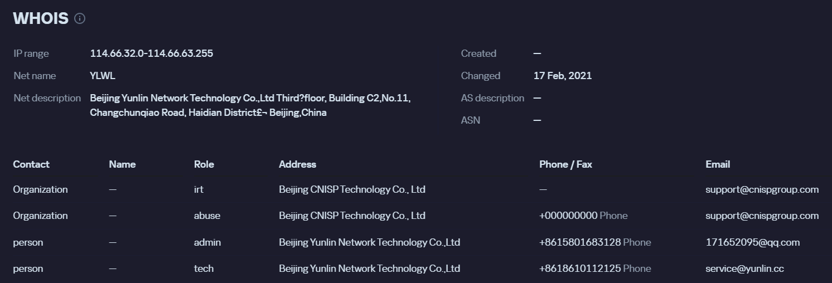Click the info icon next to WHOIS
Image resolution: width=832 pixels, height=283 pixels.
tap(80, 18)
